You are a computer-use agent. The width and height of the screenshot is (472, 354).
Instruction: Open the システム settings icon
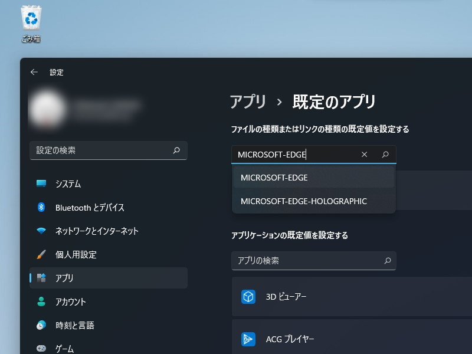[41, 183]
